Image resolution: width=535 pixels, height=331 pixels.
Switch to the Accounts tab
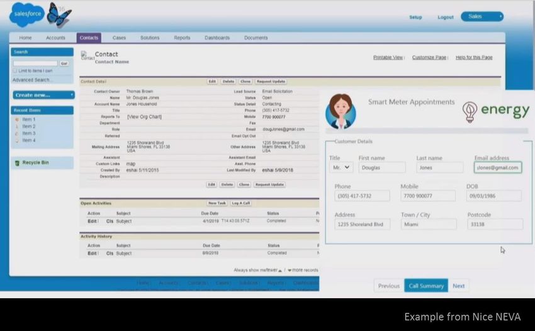[x=55, y=38]
